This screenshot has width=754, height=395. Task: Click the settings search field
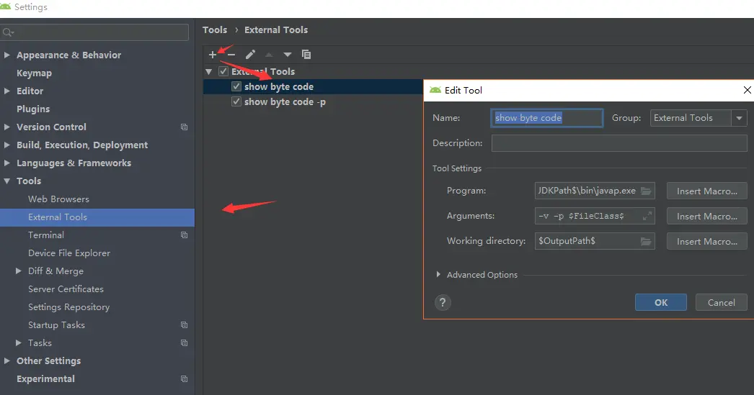coord(94,32)
